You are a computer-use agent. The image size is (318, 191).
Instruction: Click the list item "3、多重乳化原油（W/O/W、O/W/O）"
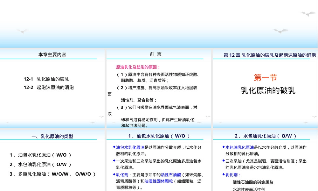click(x=53, y=174)
